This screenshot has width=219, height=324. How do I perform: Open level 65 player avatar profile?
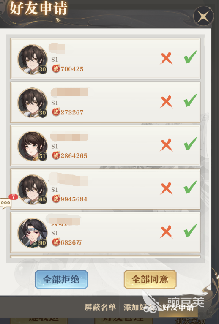(33, 190)
